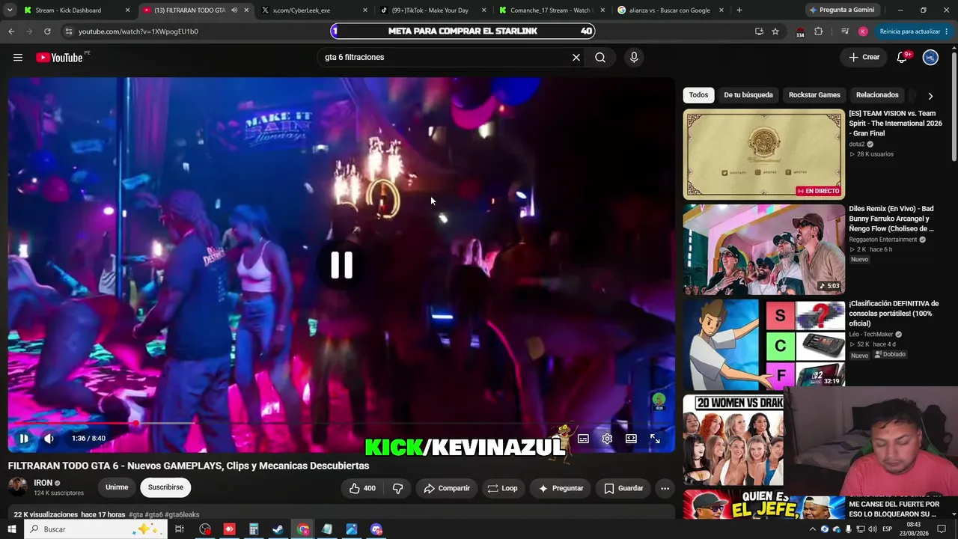Viewport: 958px width, 539px height.
Task: Open the player settings gear
Action: pos(607,439)
